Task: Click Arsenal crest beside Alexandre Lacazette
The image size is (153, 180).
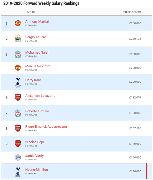Action: pos(18,97)
